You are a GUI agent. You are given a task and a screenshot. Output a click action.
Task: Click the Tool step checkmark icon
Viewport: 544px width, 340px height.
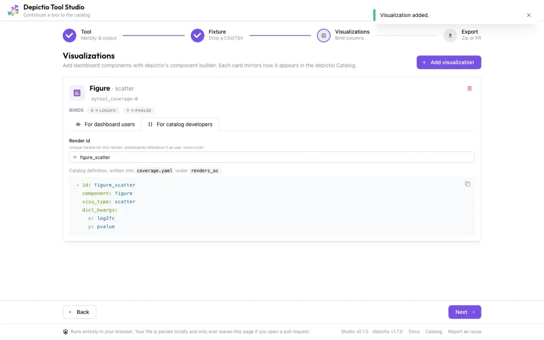pos(70,36)
